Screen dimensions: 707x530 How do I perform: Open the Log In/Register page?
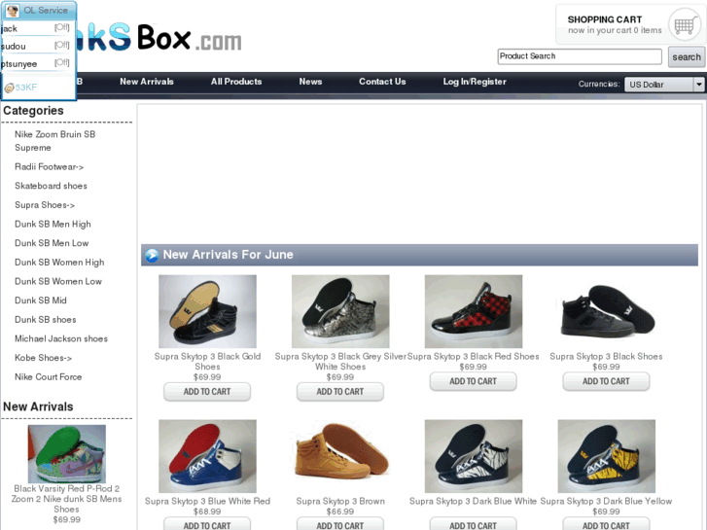475,82
